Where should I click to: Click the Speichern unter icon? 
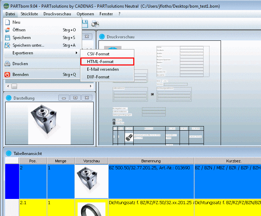7,45
